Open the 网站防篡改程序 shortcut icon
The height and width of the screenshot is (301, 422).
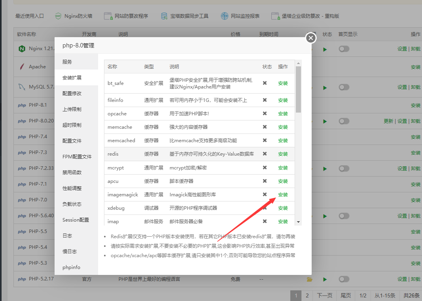point(108,16)
